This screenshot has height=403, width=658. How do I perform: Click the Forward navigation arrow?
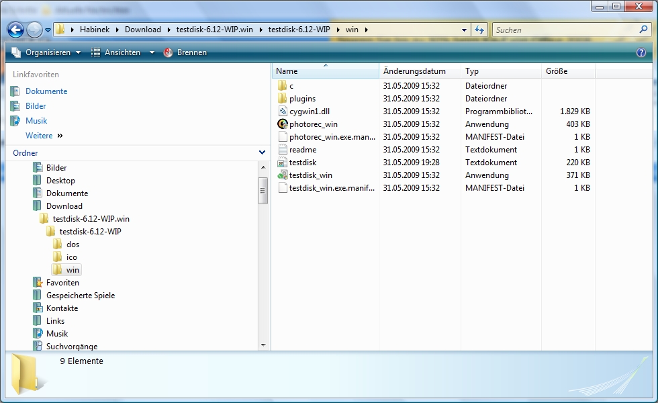34,30
